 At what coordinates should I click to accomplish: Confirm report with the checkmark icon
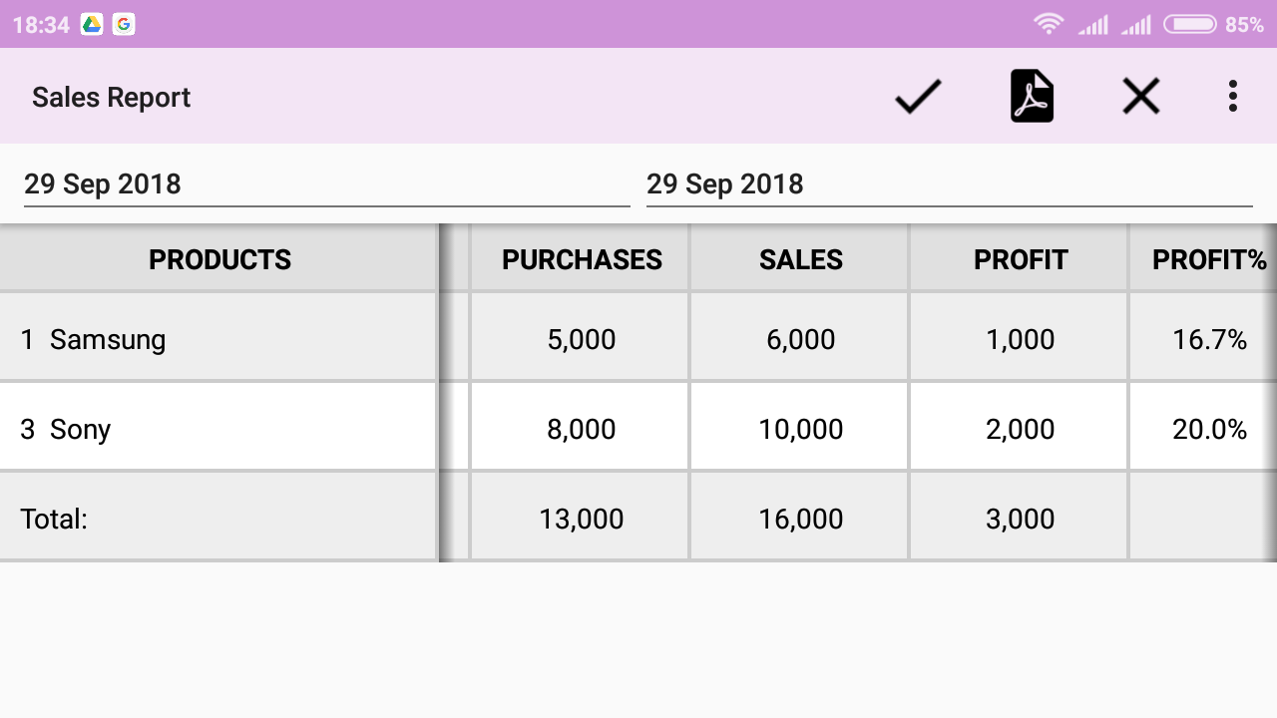click(x=918, y=97)
